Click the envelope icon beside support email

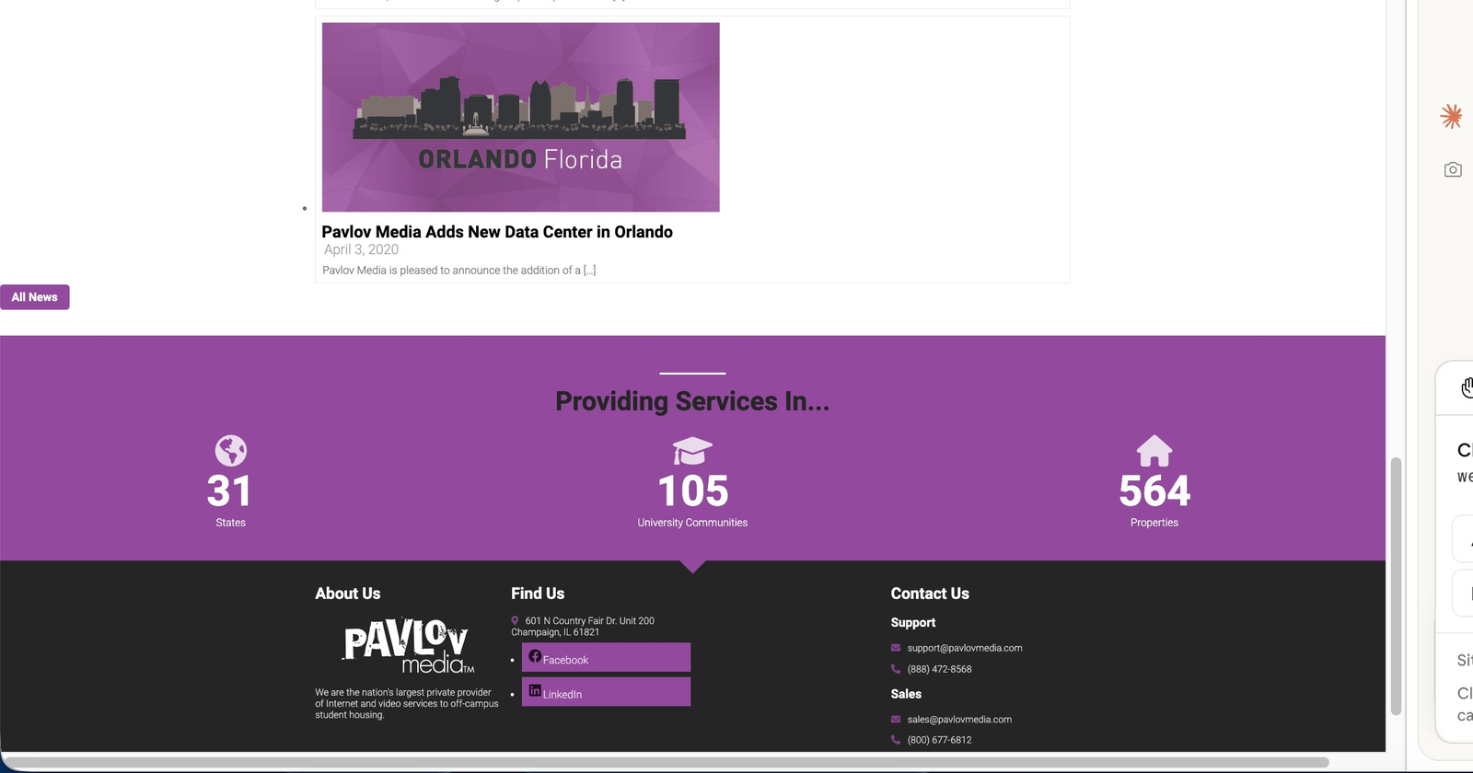pyautogui.click(x=896, y=648)
